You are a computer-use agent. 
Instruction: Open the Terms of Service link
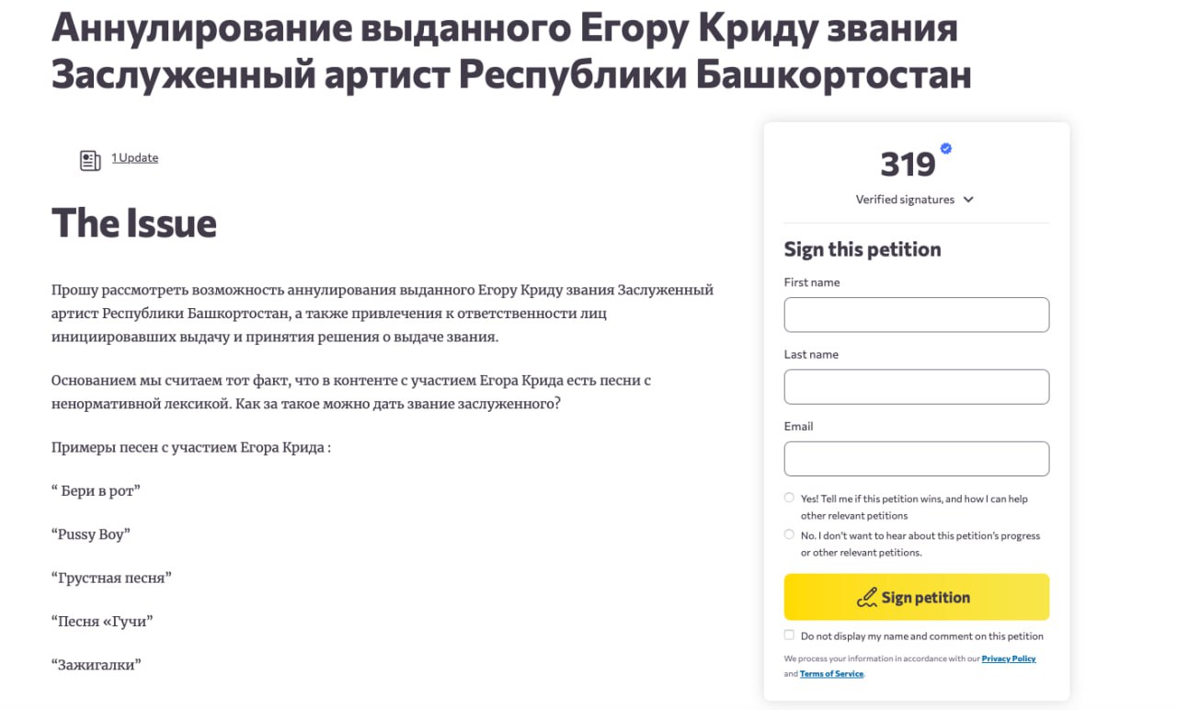coord(831,674)
